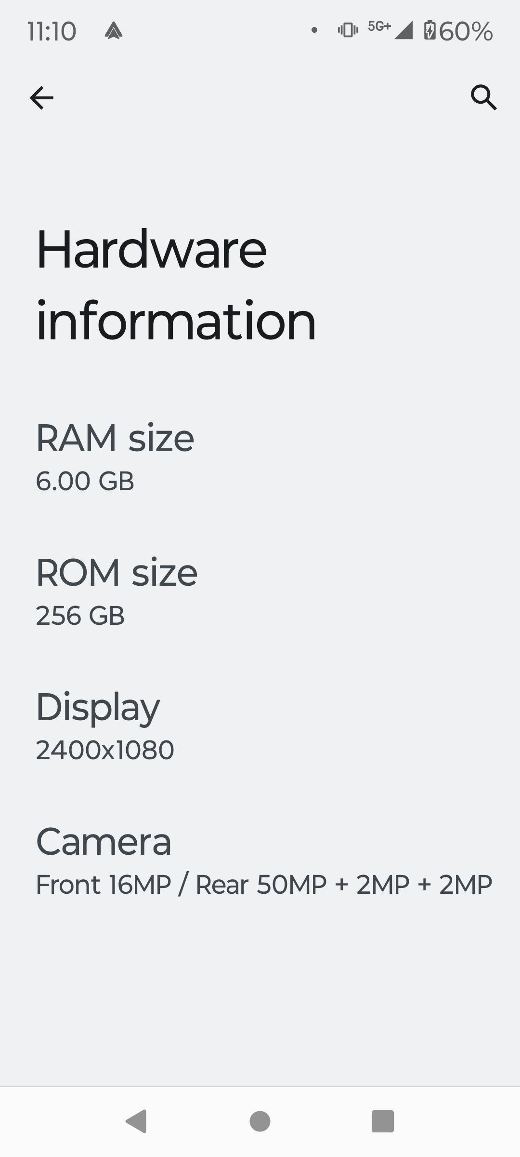Image resolution: width=520 pixels, height=1157 pixels.
Task: Tap the back arrow icon
Action: point(41,98)
